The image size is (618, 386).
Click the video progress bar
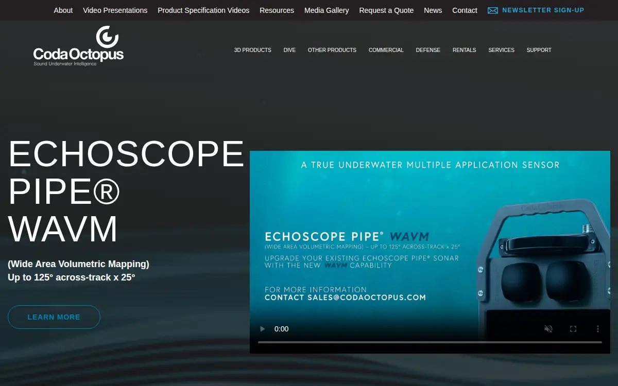pos(430,342)
